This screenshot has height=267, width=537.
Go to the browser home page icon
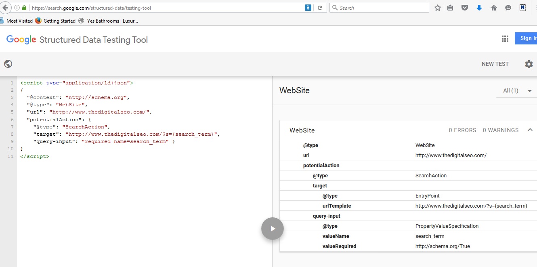tap(493, 8)
